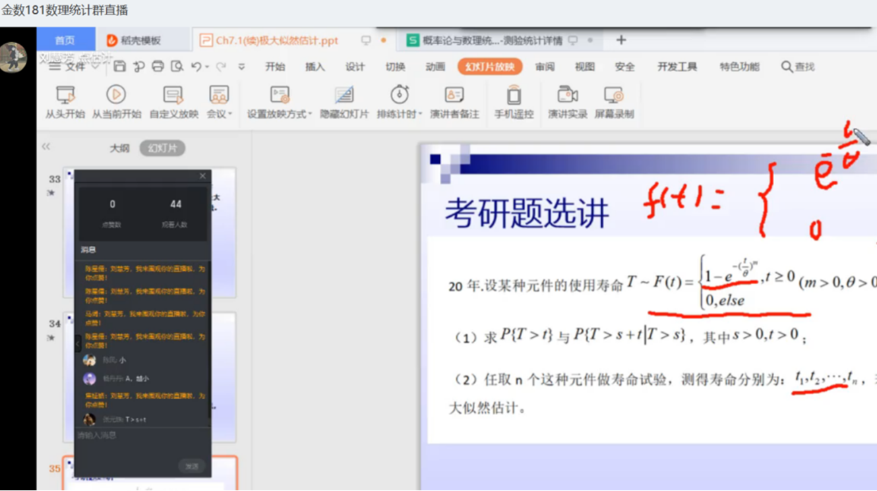Select the 幻灯片 slides view toggle
Viewport: 877px width, 491px height.
click(162, 148)
